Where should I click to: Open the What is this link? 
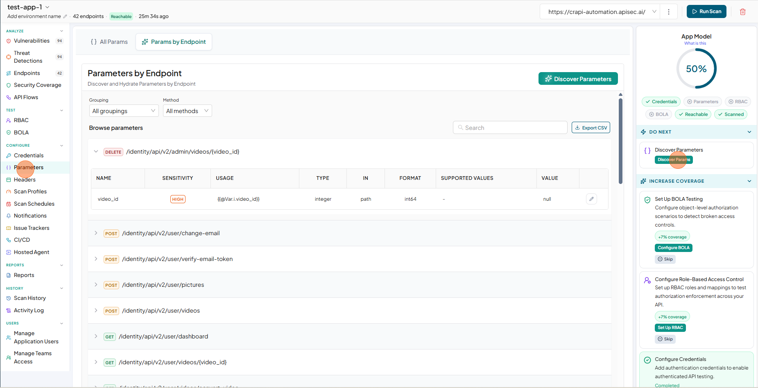pos(695,43)
